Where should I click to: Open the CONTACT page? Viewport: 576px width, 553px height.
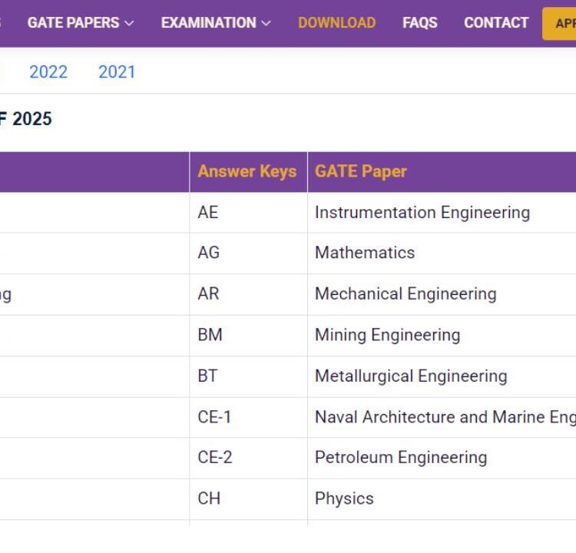[x=496, y=23]
